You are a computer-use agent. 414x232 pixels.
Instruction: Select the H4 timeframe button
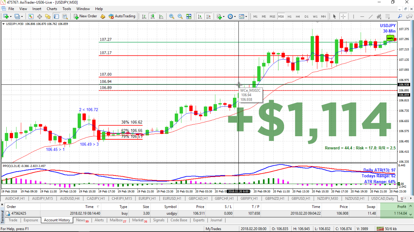(x=298, y=16)
